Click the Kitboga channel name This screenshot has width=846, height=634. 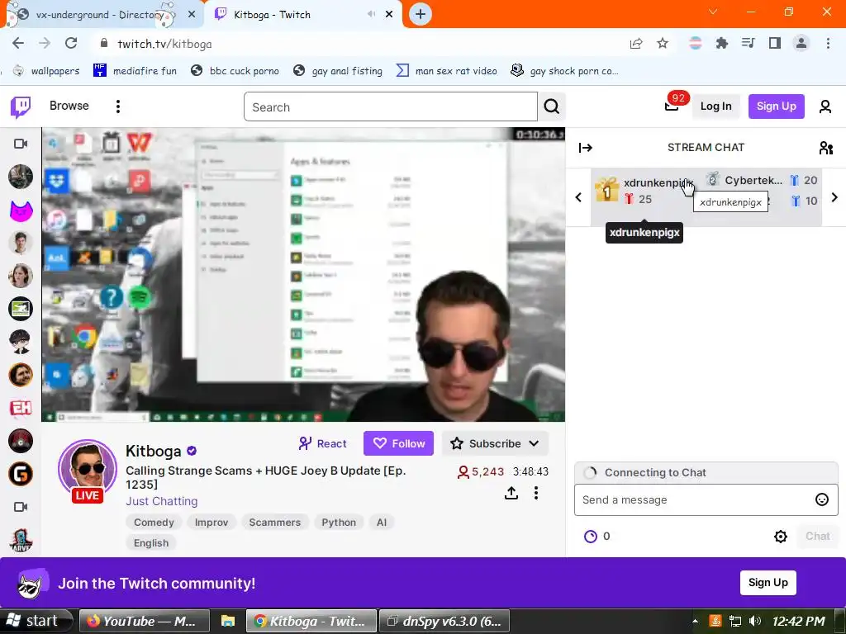point(153,451)
